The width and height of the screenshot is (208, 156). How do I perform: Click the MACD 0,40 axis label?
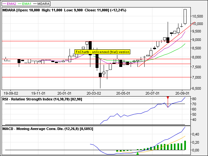click(196, 134)
